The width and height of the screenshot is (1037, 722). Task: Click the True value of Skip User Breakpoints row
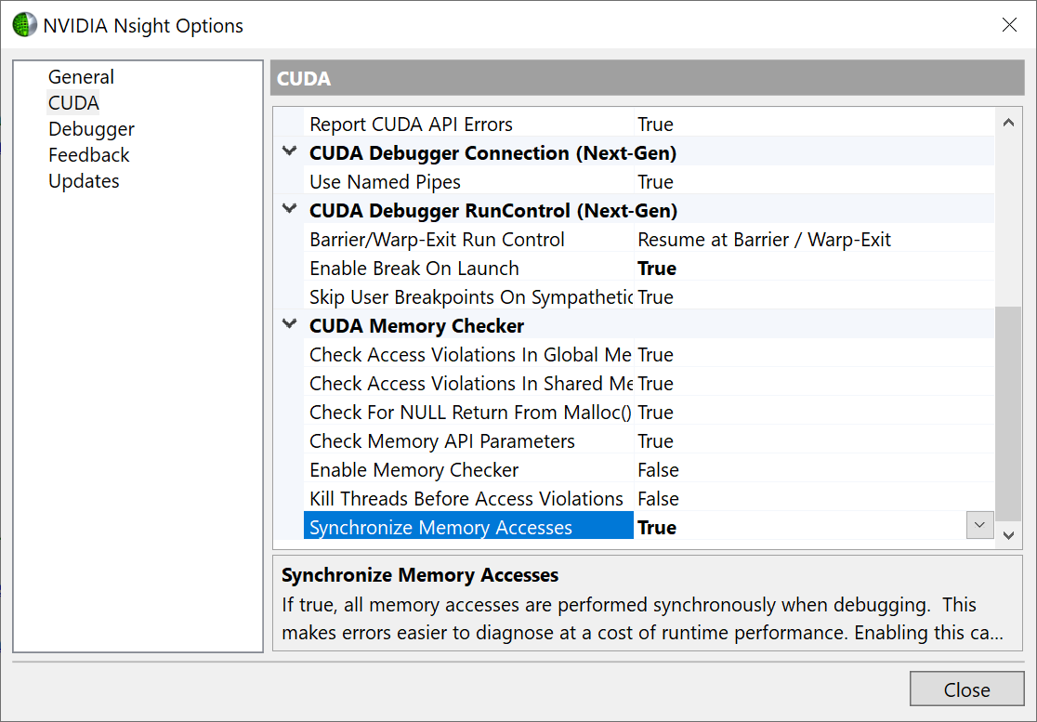tap(655, 296)
